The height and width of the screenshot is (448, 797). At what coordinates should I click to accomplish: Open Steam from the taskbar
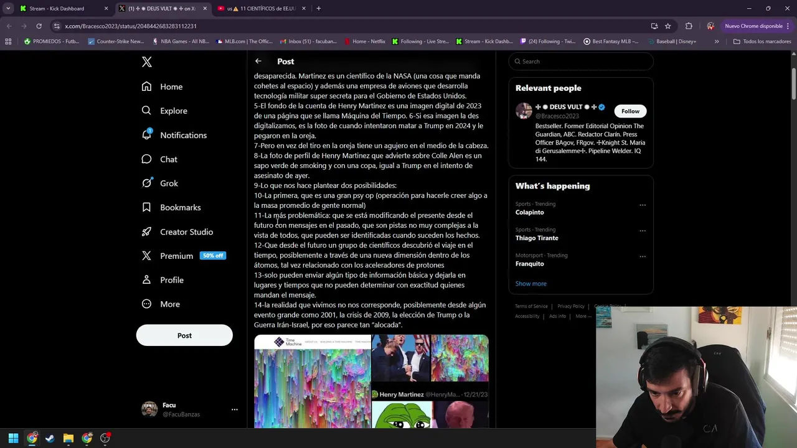tap(50, 438)
